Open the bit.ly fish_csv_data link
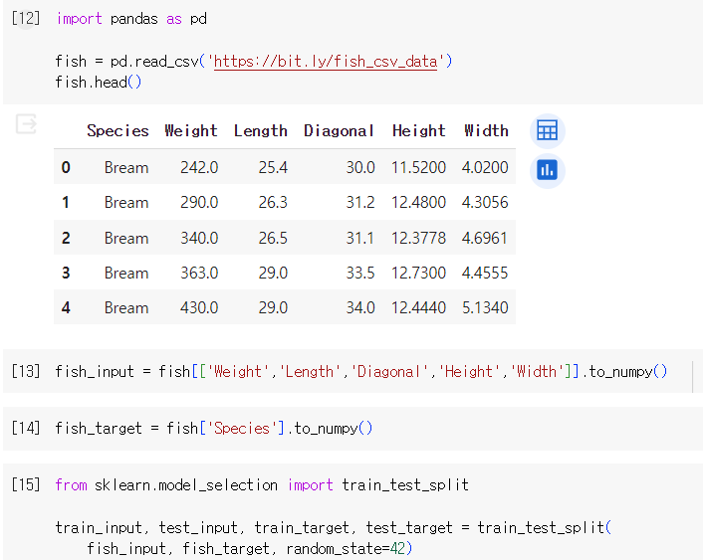703x560 pixels. [326, 62]
